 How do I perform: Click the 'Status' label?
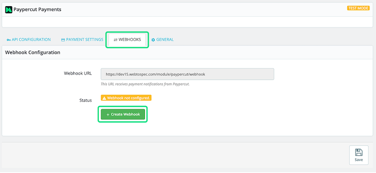coord(86,100)
